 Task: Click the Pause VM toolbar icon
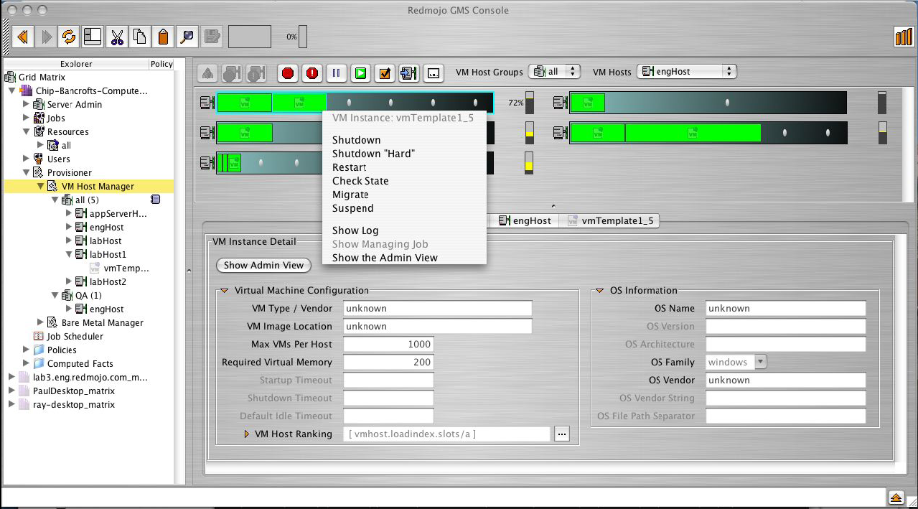pyautogui.click(x=336, y=73)
